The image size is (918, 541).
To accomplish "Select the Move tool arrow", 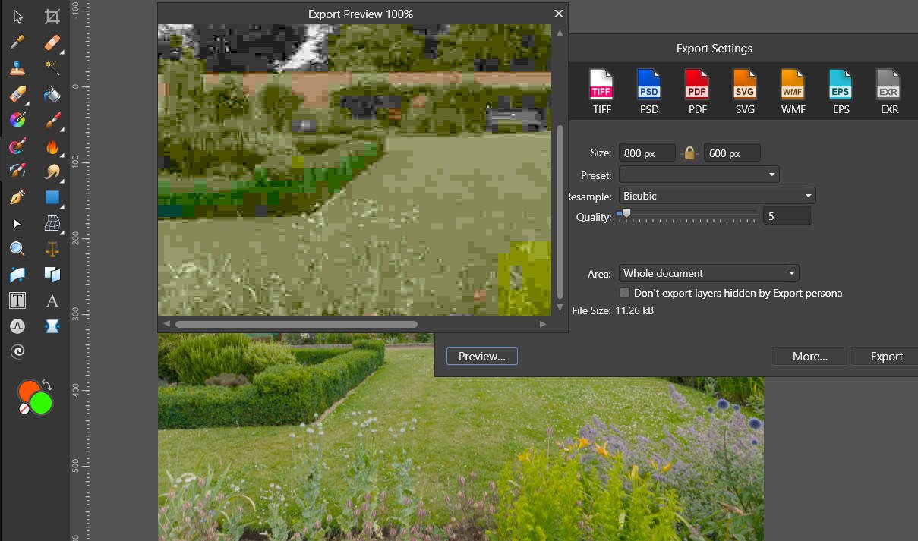I will (17, 17).
